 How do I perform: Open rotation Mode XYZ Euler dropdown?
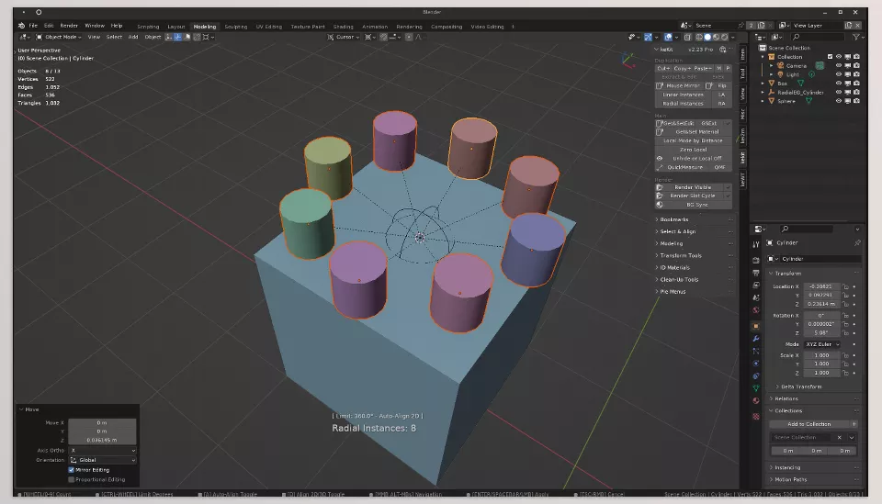pyautogui.click(x=821, y=344)
